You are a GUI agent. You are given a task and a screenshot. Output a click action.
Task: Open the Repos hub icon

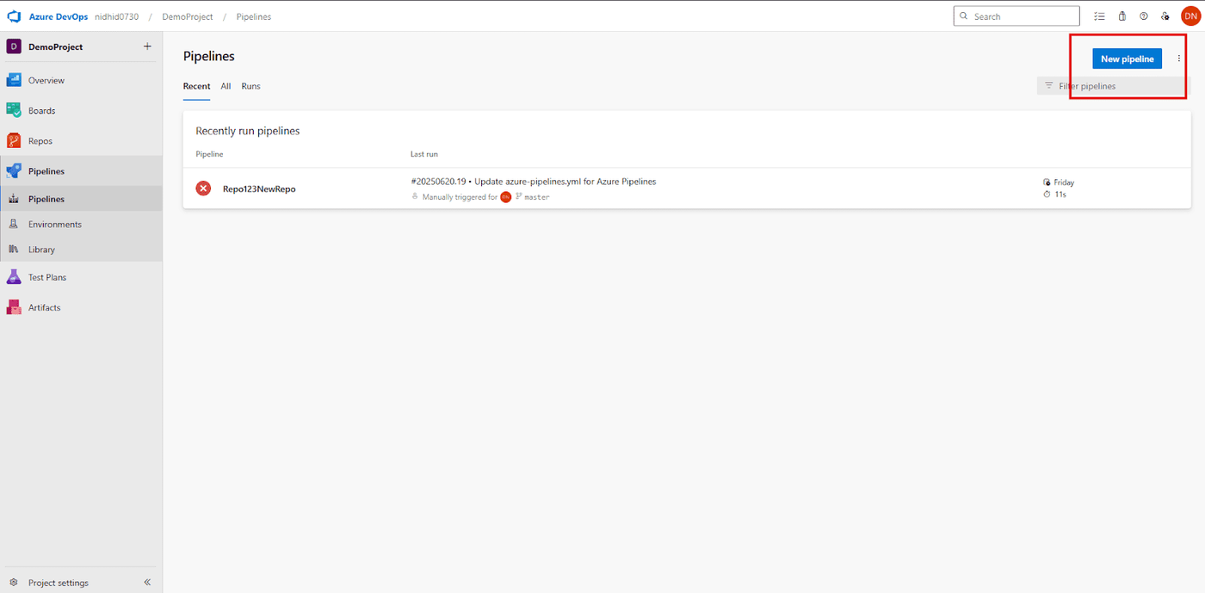(14, 141)
